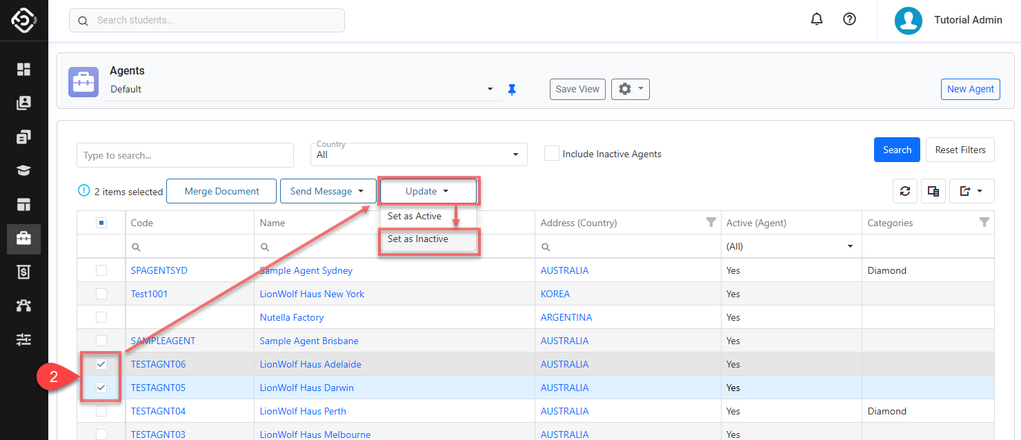Choose Set as Active menu option

tap(415, 216)
